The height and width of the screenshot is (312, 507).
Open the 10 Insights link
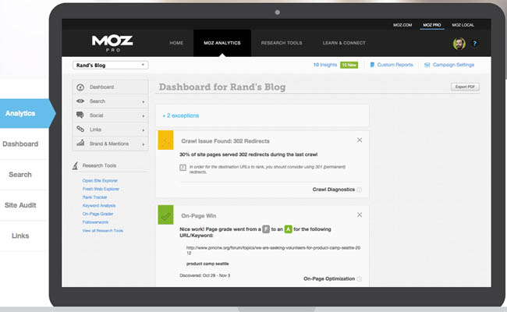(325, 65)
